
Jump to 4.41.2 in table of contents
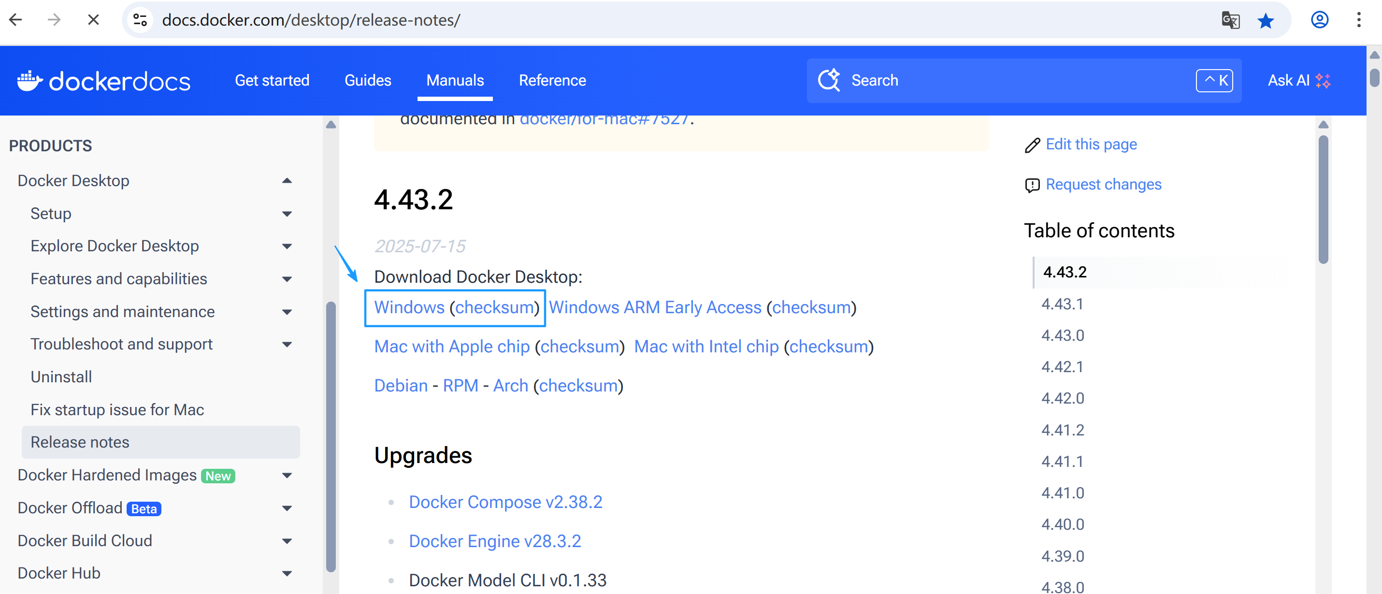click(x=1062, y=430)
